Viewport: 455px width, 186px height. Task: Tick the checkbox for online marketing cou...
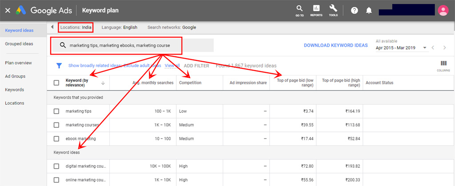[x=56, y=180]
